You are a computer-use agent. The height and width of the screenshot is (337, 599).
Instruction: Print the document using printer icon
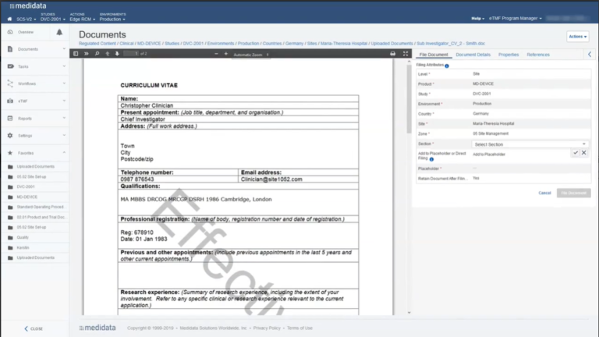[x=393, y=54]
